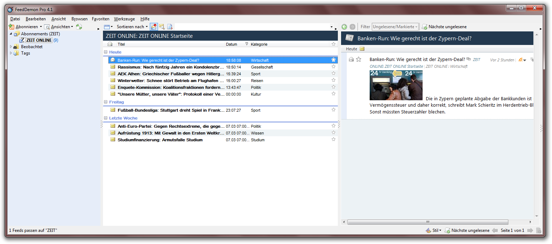This screenshot has height=244, width=552.
Task: Click the green back navigation arrow
Action: pyautogui.click(x=344, y=27)
